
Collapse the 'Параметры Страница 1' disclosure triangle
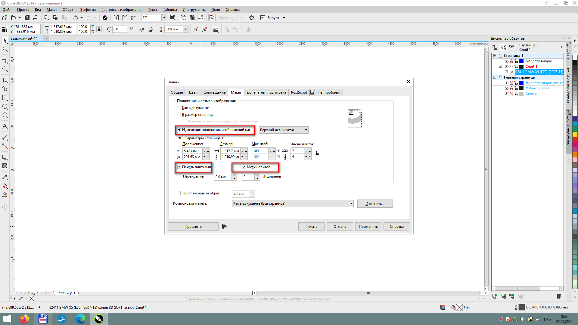point(180,138)
